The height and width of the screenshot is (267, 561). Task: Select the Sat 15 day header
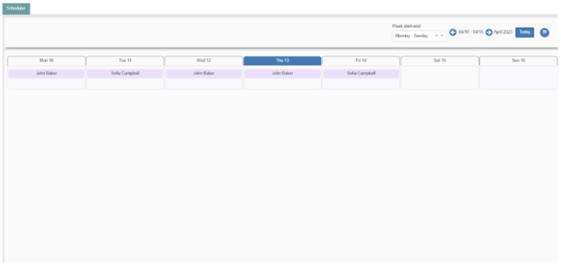pos(440,61)
